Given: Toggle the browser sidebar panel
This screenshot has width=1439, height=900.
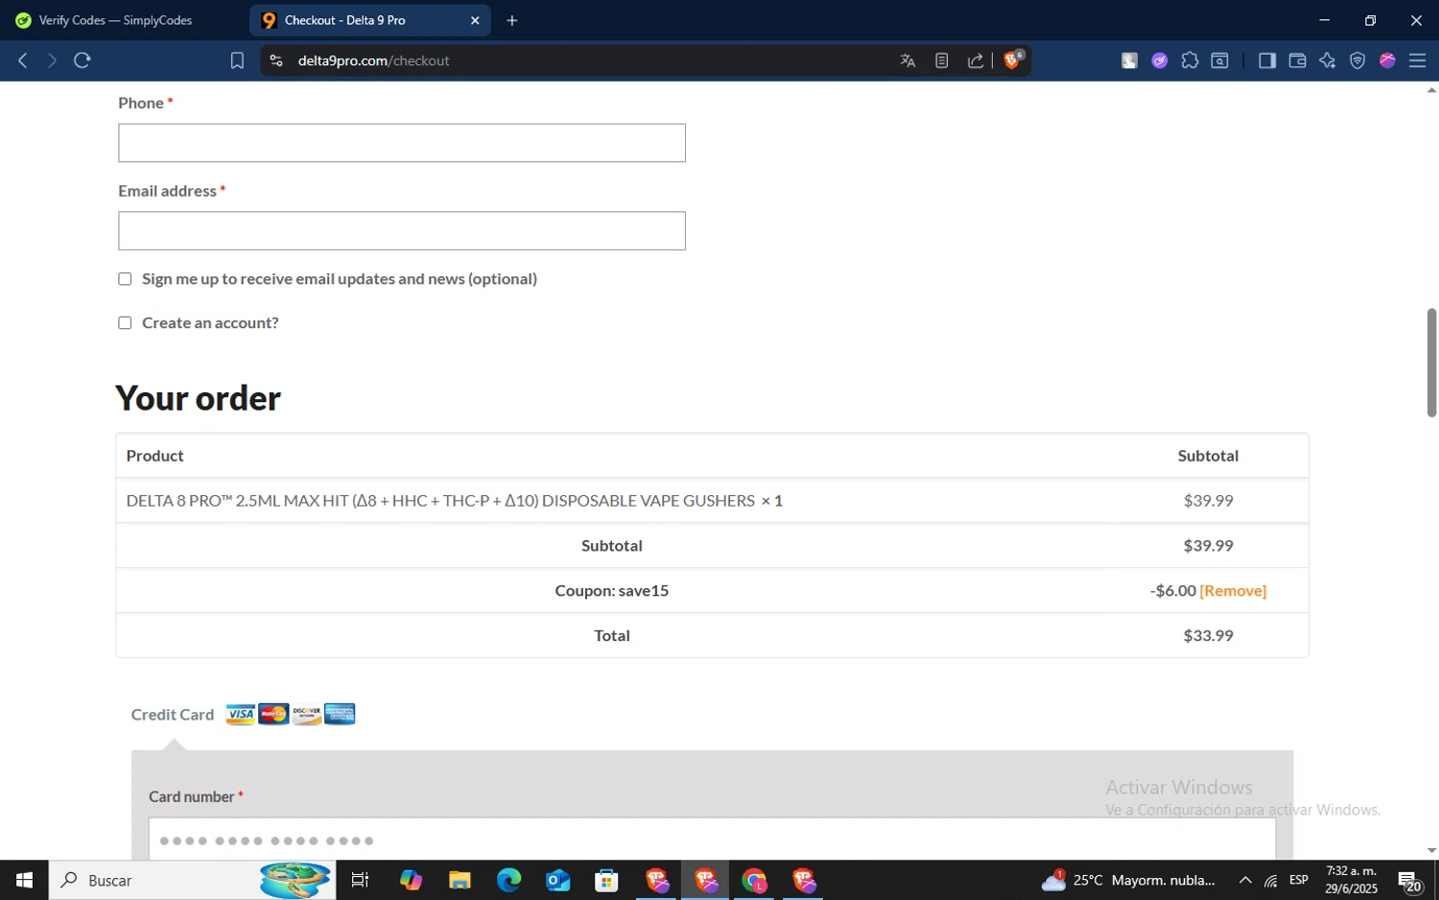Looking at the screenshot, I should pos(1267,60).
